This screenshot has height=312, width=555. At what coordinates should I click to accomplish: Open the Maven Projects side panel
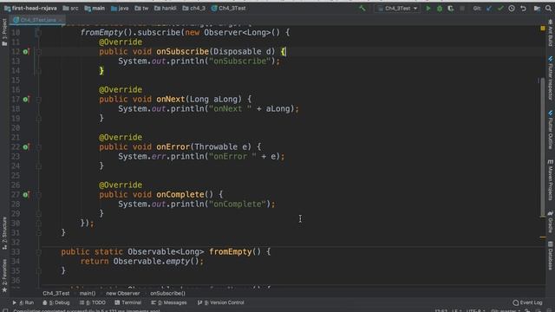pos(551,179)
